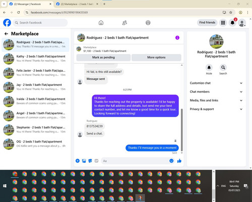Open the Rodriguez conversation in list

[35, 44]
